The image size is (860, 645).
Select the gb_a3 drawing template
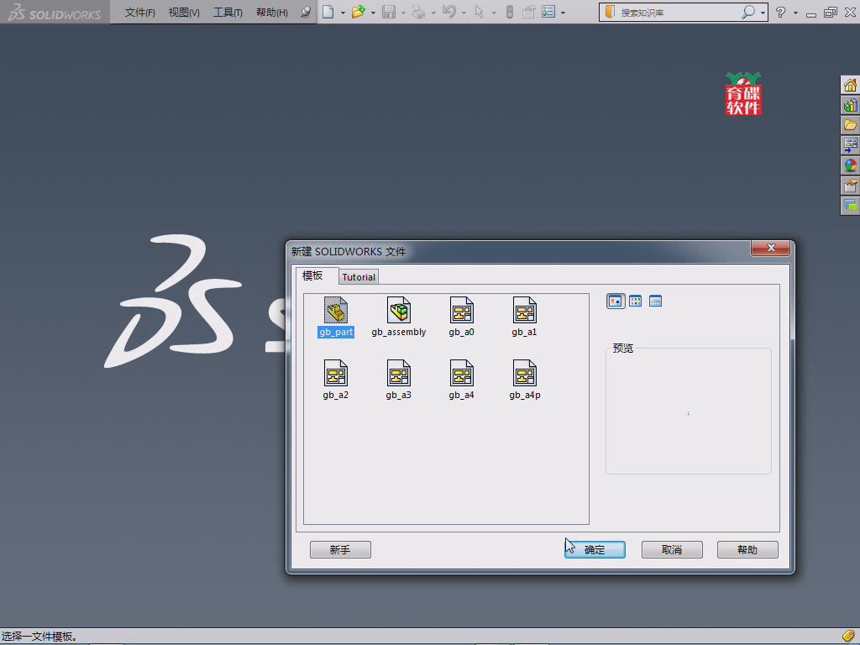pos(399,380)
